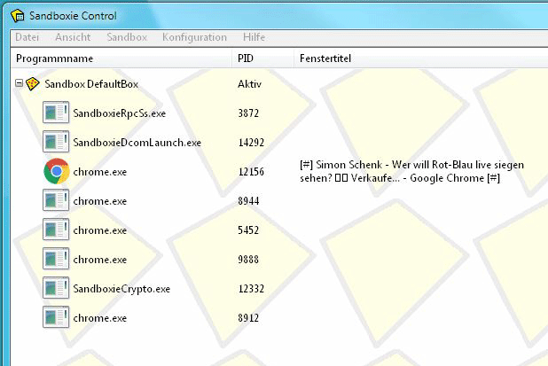Viewport: 548px width, 366px height.
Task: Click the Sandboxie Control window title text
Action: tap(73, 16)
